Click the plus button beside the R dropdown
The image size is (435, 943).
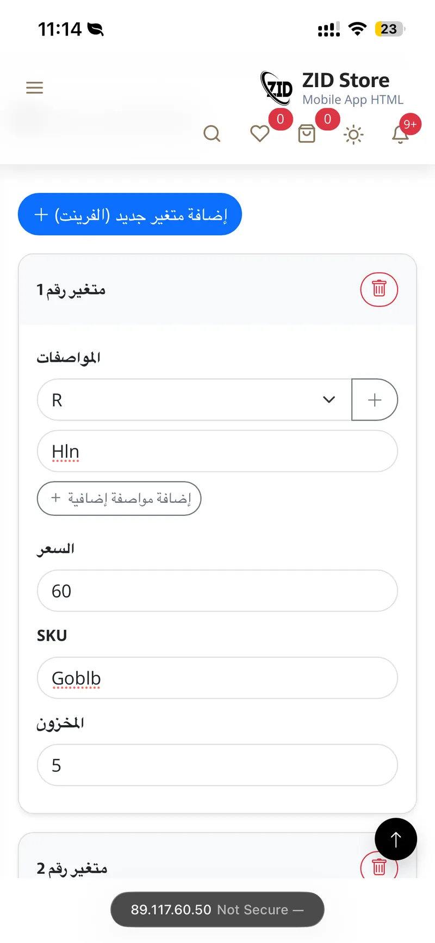pos(375,400)
